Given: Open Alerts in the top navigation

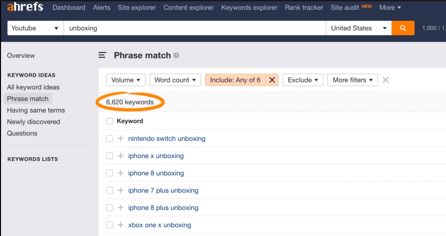Looking at the screenshot, I should 102,7.
